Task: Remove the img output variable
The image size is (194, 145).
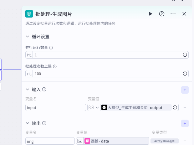Action: point(185,141)
